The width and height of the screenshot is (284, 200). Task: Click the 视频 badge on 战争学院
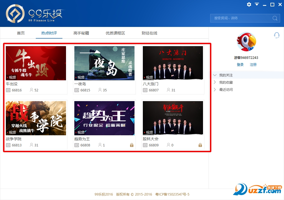click(x=11, y=132)
